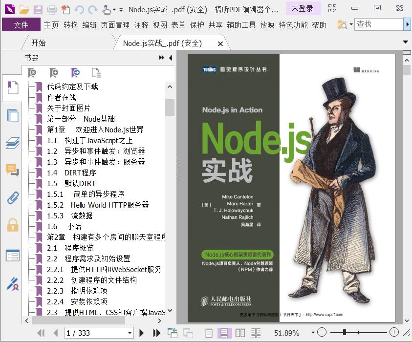Click the search next arrow button
Screen dimensions: 412x342
pos(407,24)
